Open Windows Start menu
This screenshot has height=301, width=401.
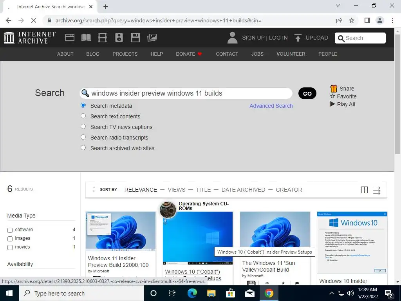tap(9, 293)
